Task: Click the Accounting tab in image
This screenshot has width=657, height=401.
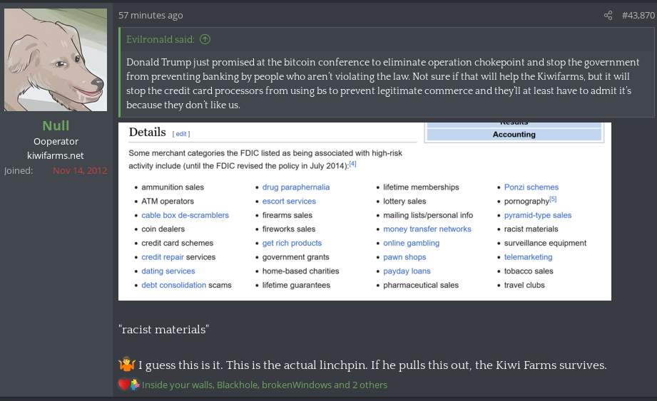Action: 514,135
